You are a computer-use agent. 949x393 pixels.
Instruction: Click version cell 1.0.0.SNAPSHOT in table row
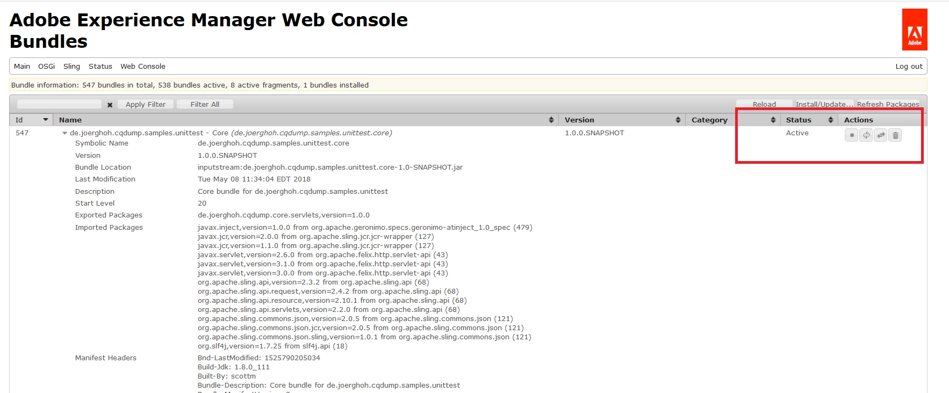[x=594, y=133]
